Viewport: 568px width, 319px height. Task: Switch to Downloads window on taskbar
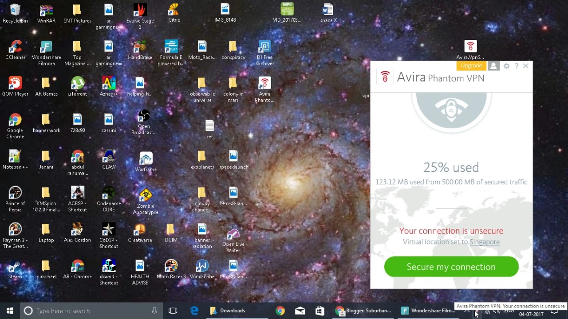point(237,311)
